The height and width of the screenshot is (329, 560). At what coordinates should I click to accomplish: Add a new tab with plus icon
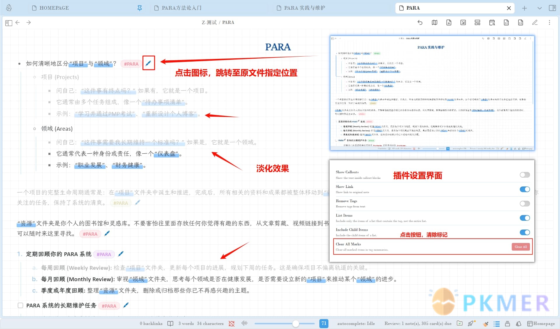[524, 8]
